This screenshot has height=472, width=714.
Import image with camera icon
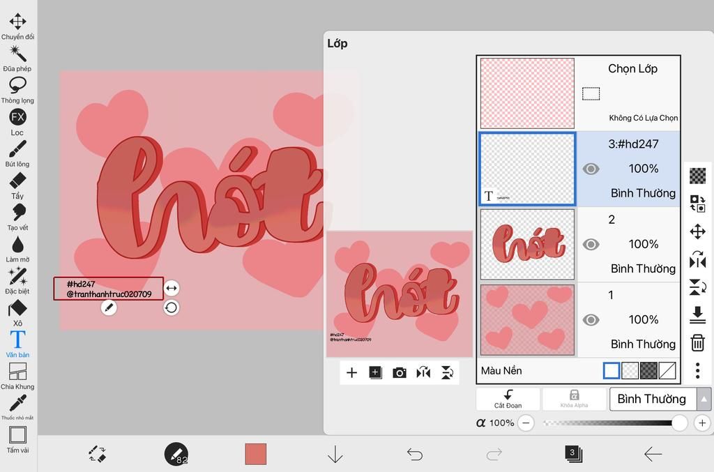(x=400, y=373)
